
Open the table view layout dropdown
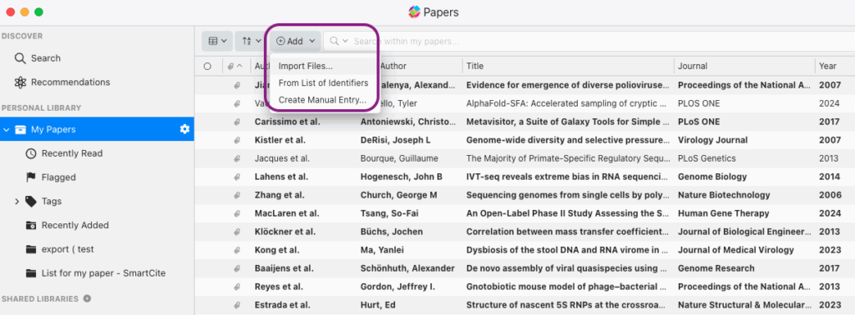pos(218,41)
